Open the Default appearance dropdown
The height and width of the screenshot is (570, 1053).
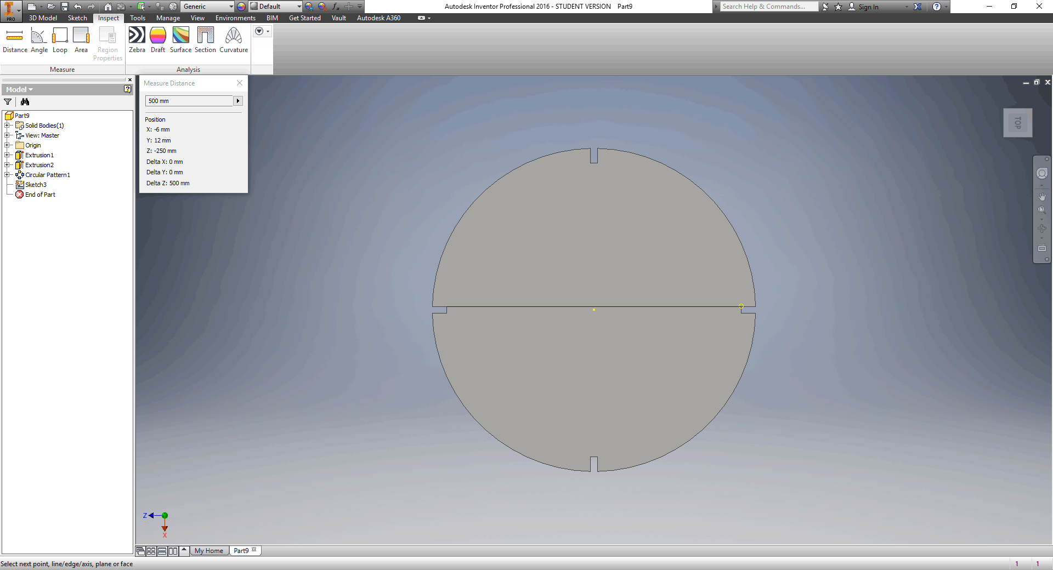tap(299, 7)
